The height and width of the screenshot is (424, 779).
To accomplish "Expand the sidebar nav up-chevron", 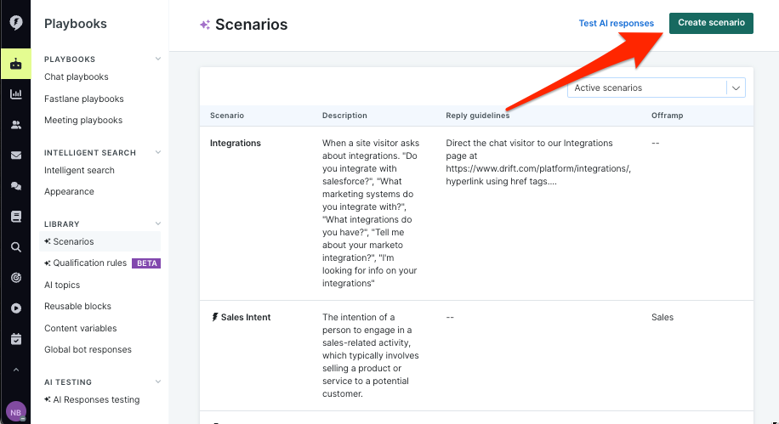I will tap(15, 370).
